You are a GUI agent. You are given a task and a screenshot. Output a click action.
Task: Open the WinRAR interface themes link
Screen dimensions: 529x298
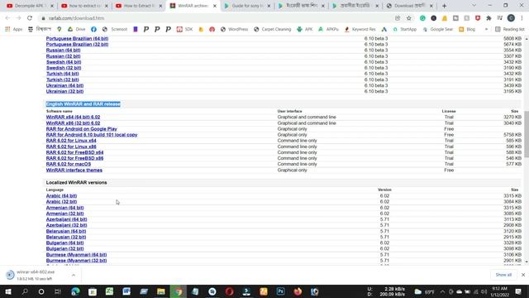(74, 170)
